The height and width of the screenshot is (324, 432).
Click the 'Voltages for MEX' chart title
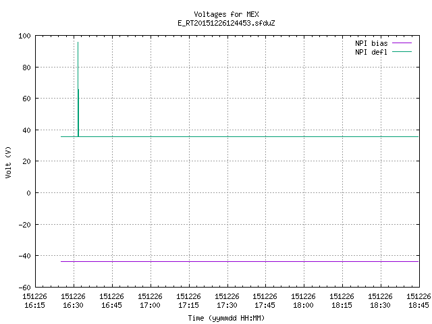coord(226,14)
